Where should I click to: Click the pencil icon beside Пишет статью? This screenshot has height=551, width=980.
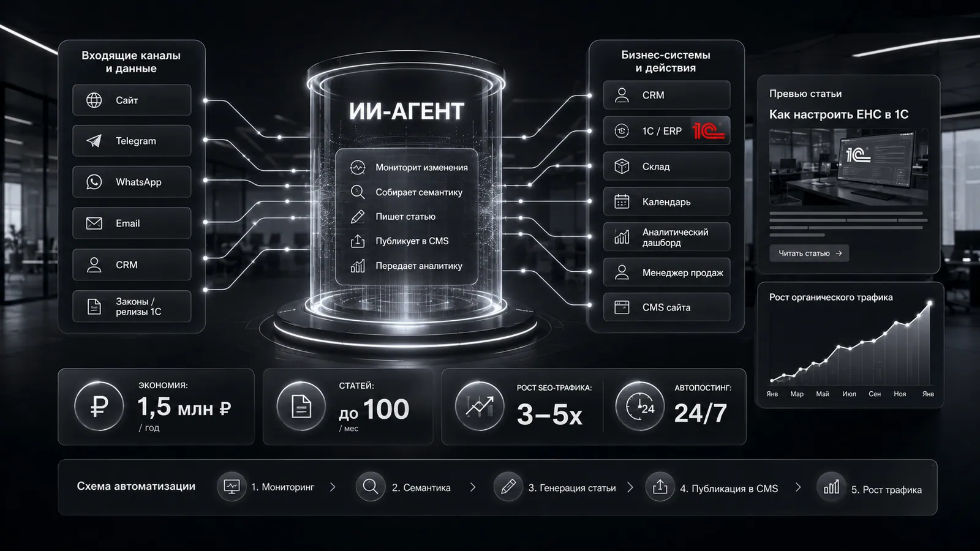point(358,217)
